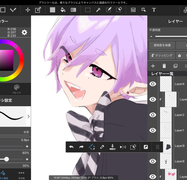Activate the Eyedropper tool
The height and width of the screenshot is (180, 187).
[102, 147]
